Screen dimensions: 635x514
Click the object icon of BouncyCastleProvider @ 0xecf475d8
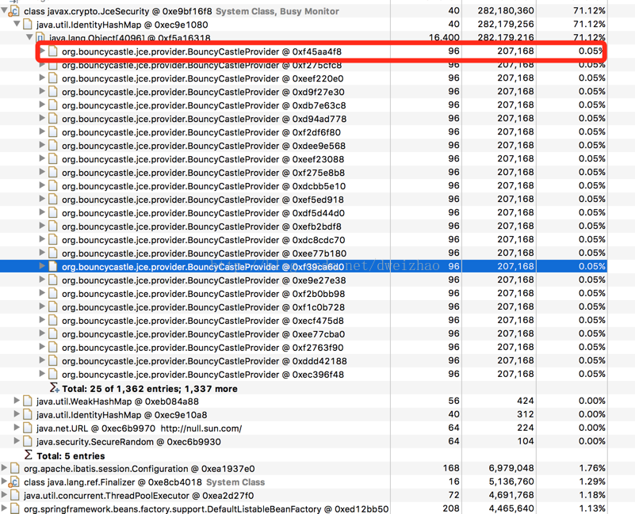coord(52,321)
